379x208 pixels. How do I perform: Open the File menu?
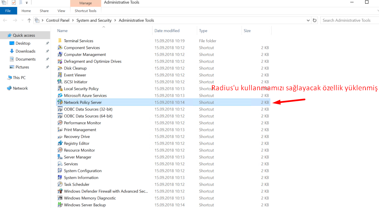[8, 11]
